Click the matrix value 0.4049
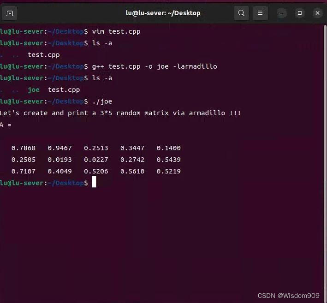Image resolution: width=327 pixels, height=303 pixels. coord(59,172)
